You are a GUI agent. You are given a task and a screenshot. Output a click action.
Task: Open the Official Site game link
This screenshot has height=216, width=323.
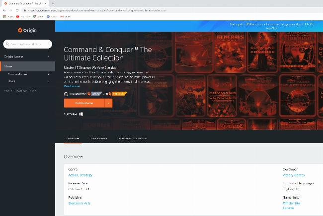point(291,203)
